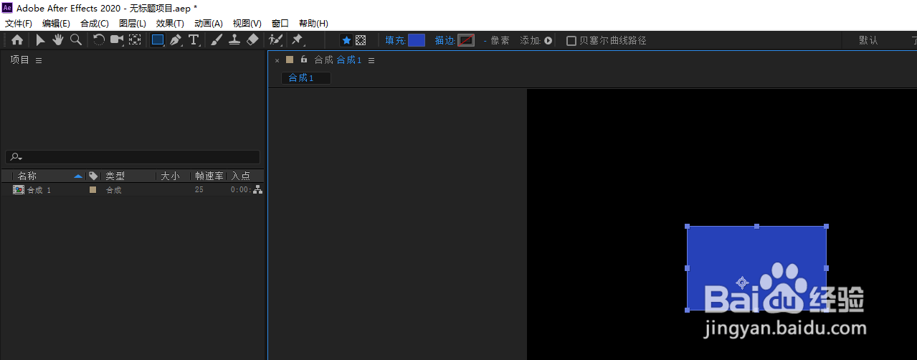Close the 合成 1 composition viewer panel
The height and width of the screenshot is (360, 917).
[x=277, y=60]
